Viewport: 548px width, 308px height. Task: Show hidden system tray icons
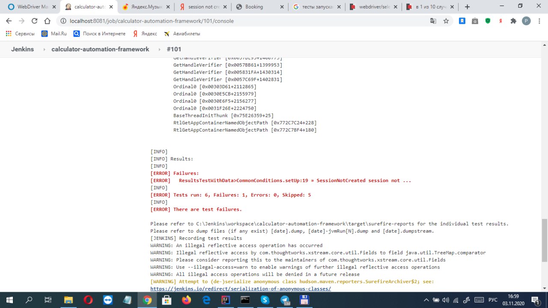(426, 300)
